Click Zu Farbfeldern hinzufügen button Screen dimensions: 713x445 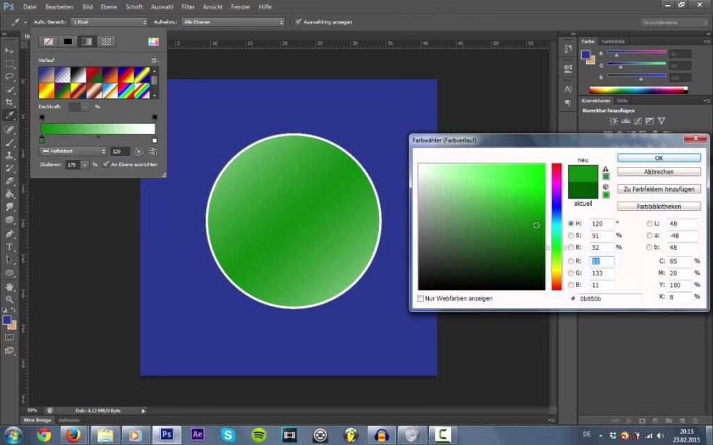click(x=659, y=188)
